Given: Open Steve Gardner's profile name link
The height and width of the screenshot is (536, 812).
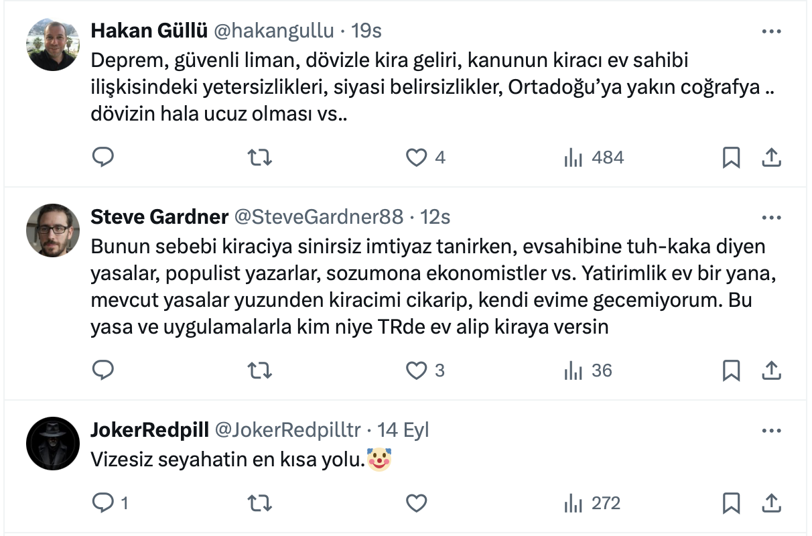Looking at the screenshot, I should pyautogui.click(x=159, y=217).
